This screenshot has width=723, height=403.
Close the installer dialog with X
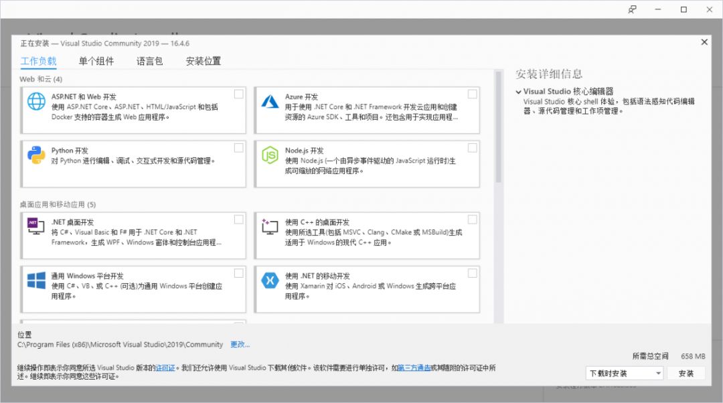(704, 42)
